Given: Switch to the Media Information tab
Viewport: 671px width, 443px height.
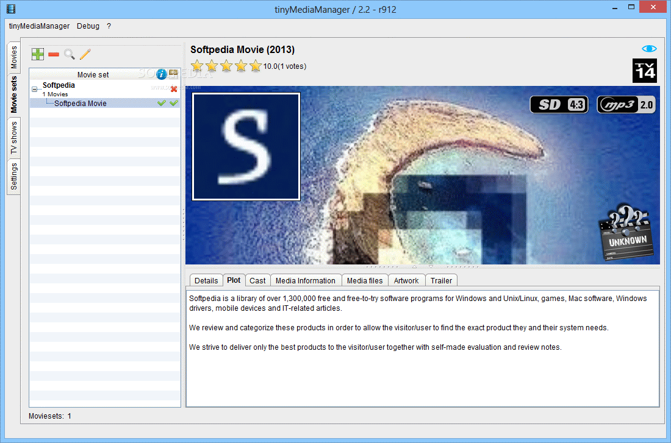Looking at the screenshot, I should coord(306,280).
